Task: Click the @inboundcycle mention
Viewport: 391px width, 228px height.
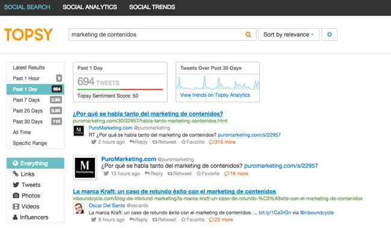Action: pyautogui.click(x=316, y=212)
